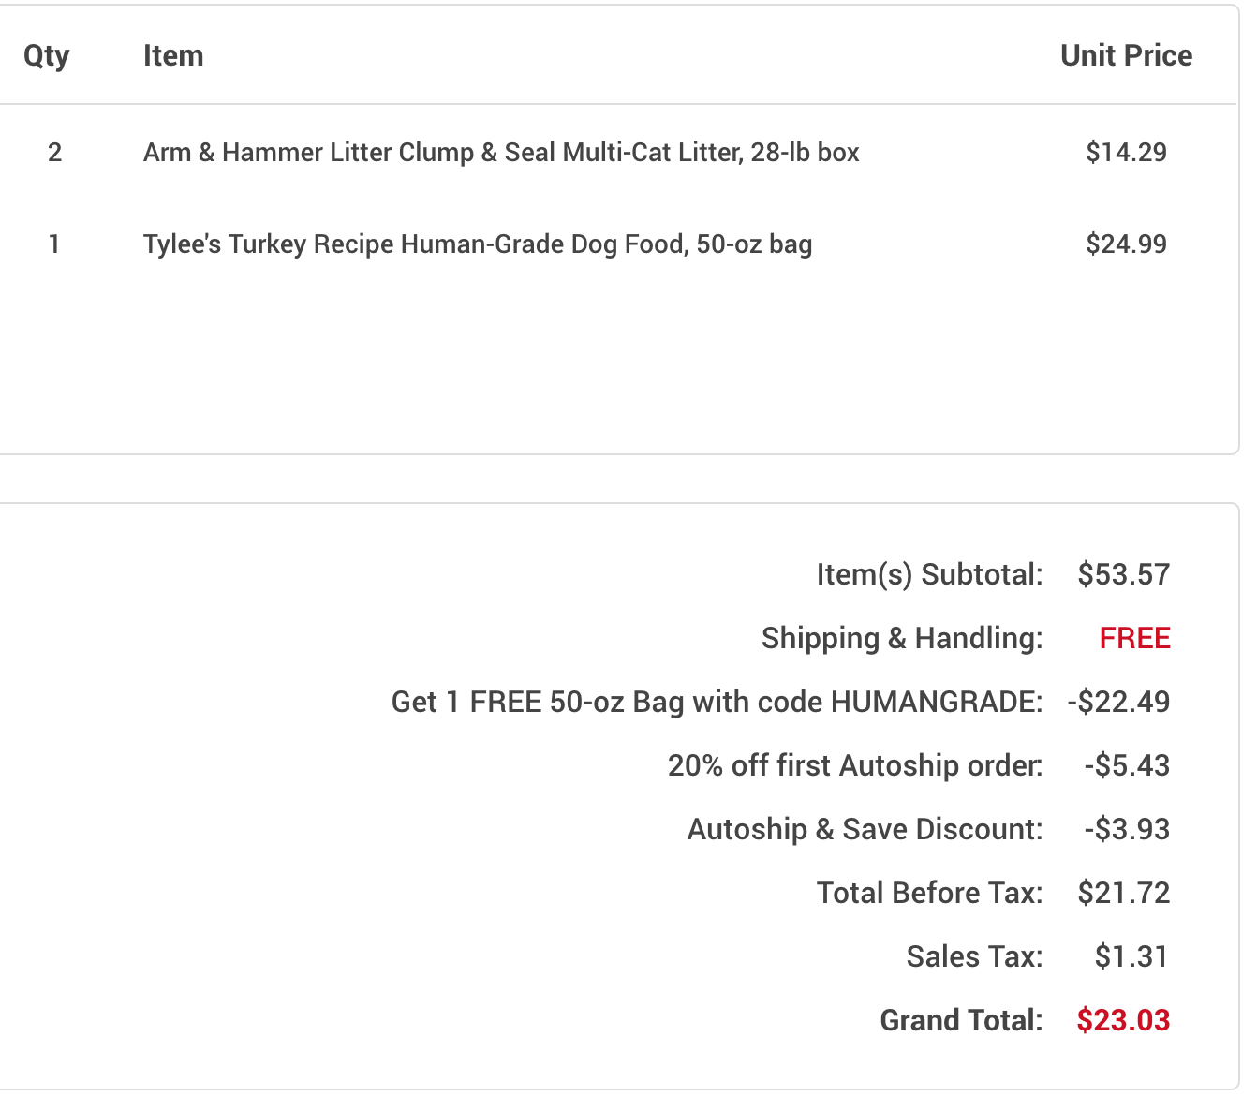Click quantity 1 for dog food

(54, 244)
